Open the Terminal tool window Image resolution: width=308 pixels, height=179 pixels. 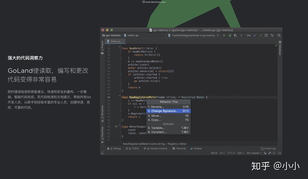(x=179, y=148)
